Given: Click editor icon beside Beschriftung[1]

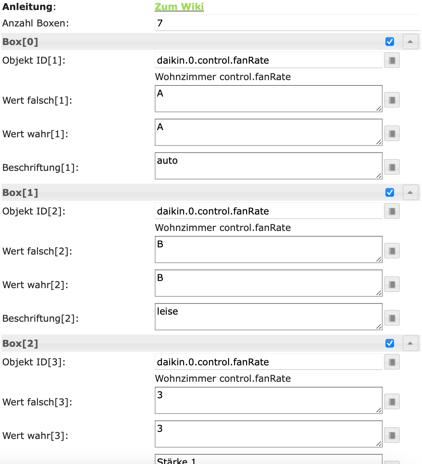Looking at the screenshot, I should click(392, 167).
